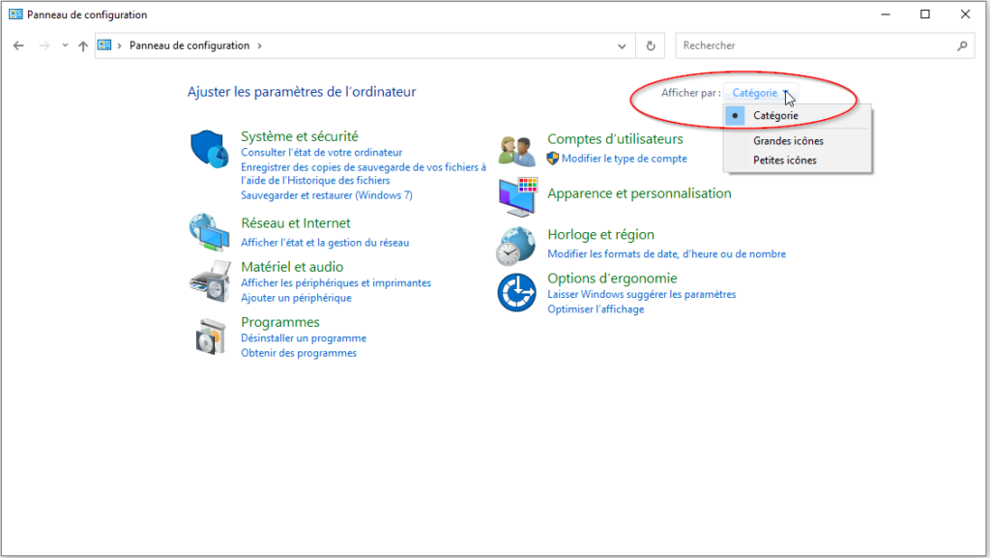Go up one level with the up arrow

[83, 45]
